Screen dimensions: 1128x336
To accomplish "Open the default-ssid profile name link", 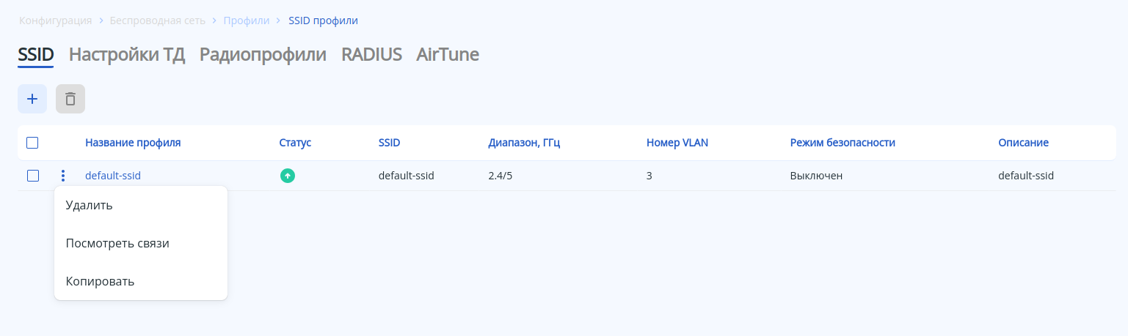I will coord(113,176).
